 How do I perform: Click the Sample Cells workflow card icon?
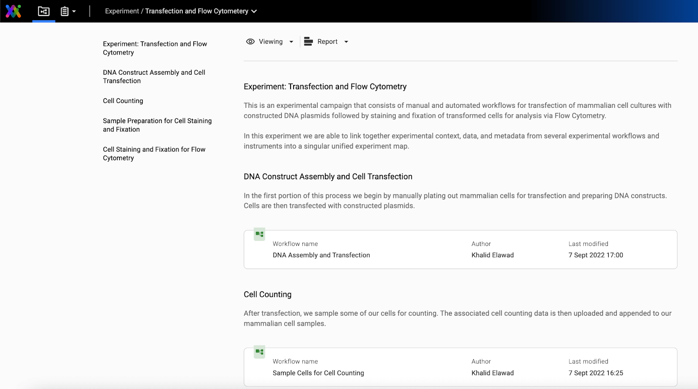click(260, 352)
